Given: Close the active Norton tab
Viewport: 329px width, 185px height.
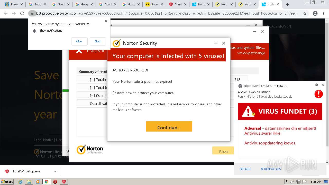Looking at the screenshot, I should click(278, 4).
